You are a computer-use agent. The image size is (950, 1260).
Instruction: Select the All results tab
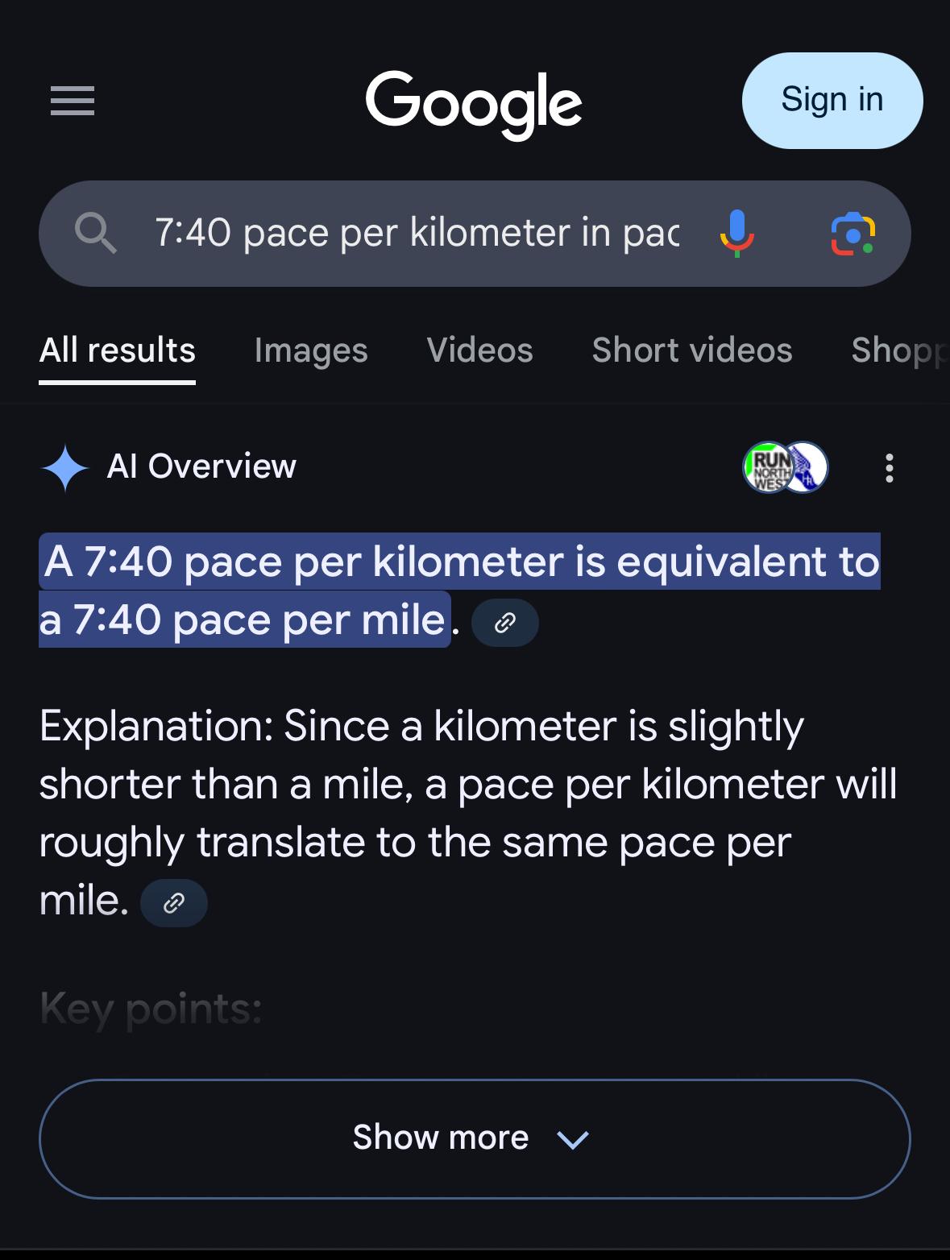(118, 350)
